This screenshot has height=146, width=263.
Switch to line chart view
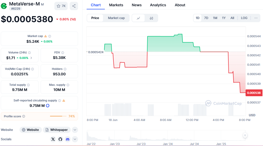point(138,18)
